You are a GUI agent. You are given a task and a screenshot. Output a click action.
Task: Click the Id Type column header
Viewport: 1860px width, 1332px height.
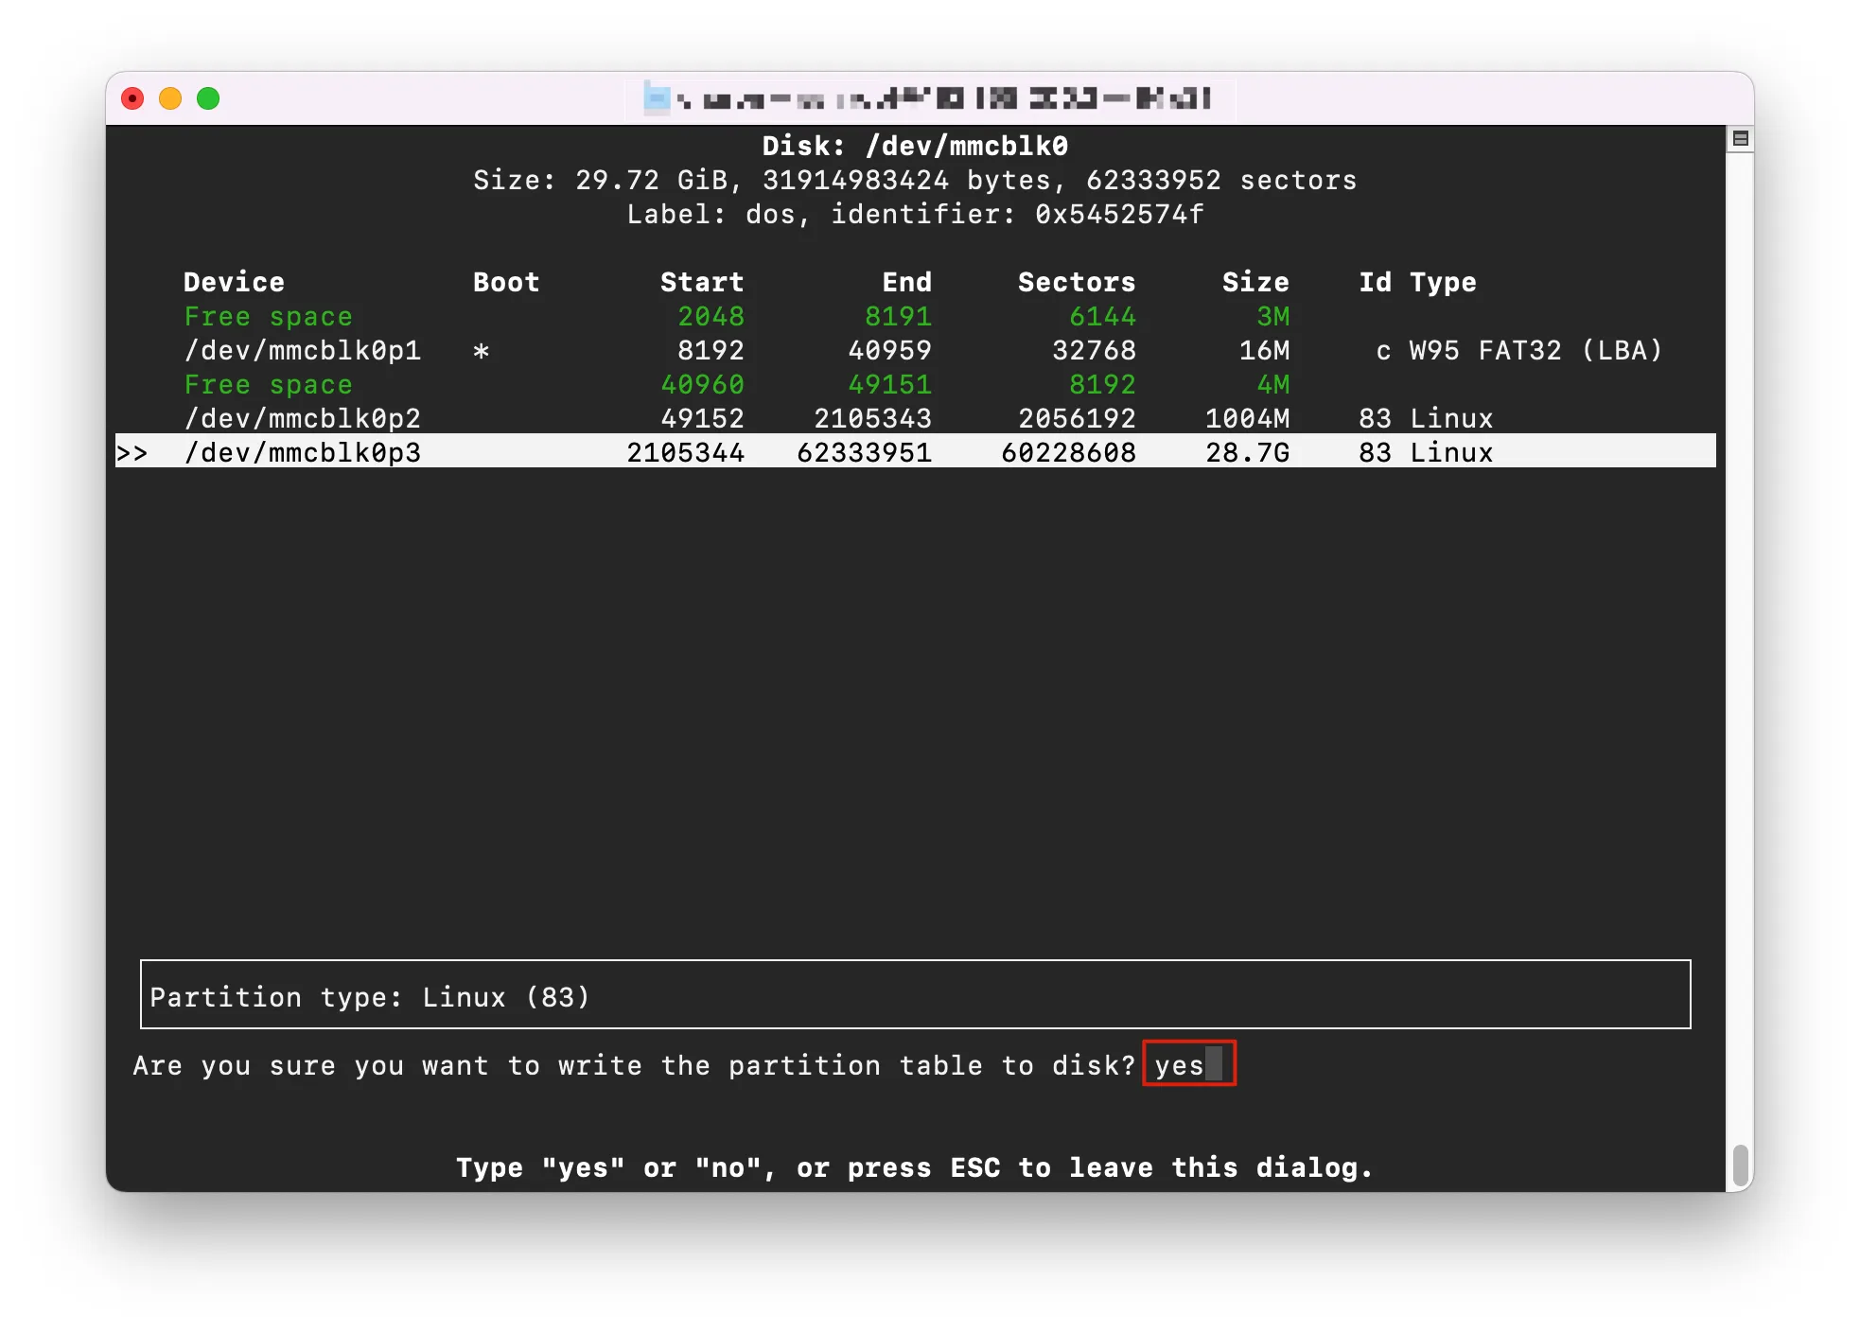pos(1417,282)
